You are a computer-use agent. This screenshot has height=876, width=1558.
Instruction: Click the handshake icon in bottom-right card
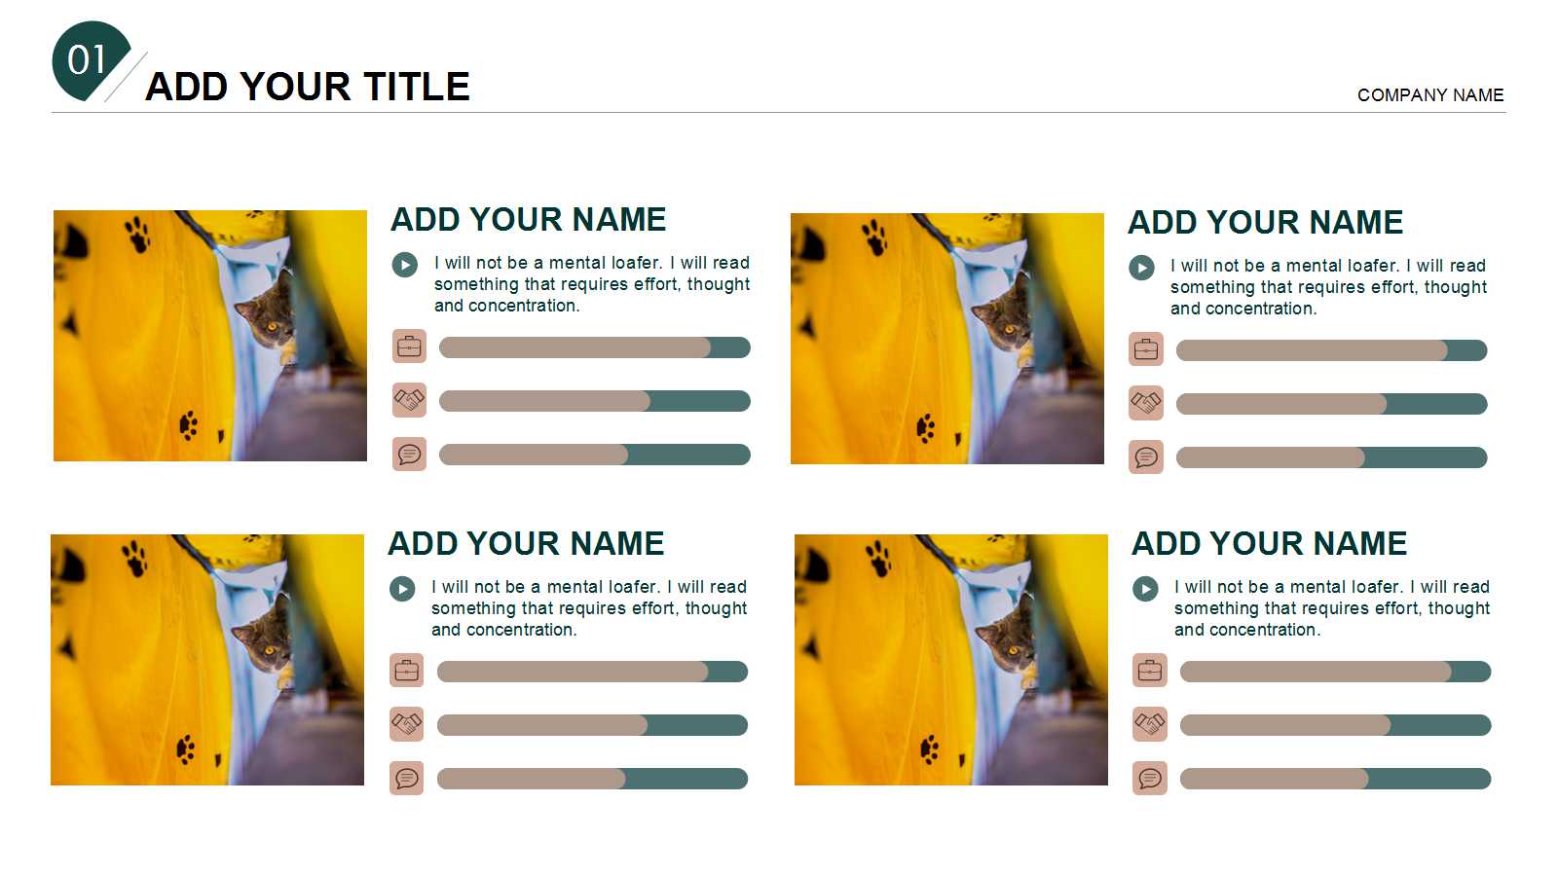click(1150, 724)
